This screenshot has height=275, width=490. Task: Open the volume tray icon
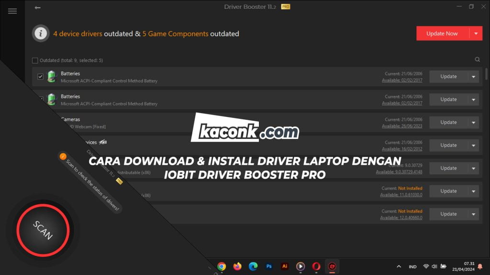(434, 266)
